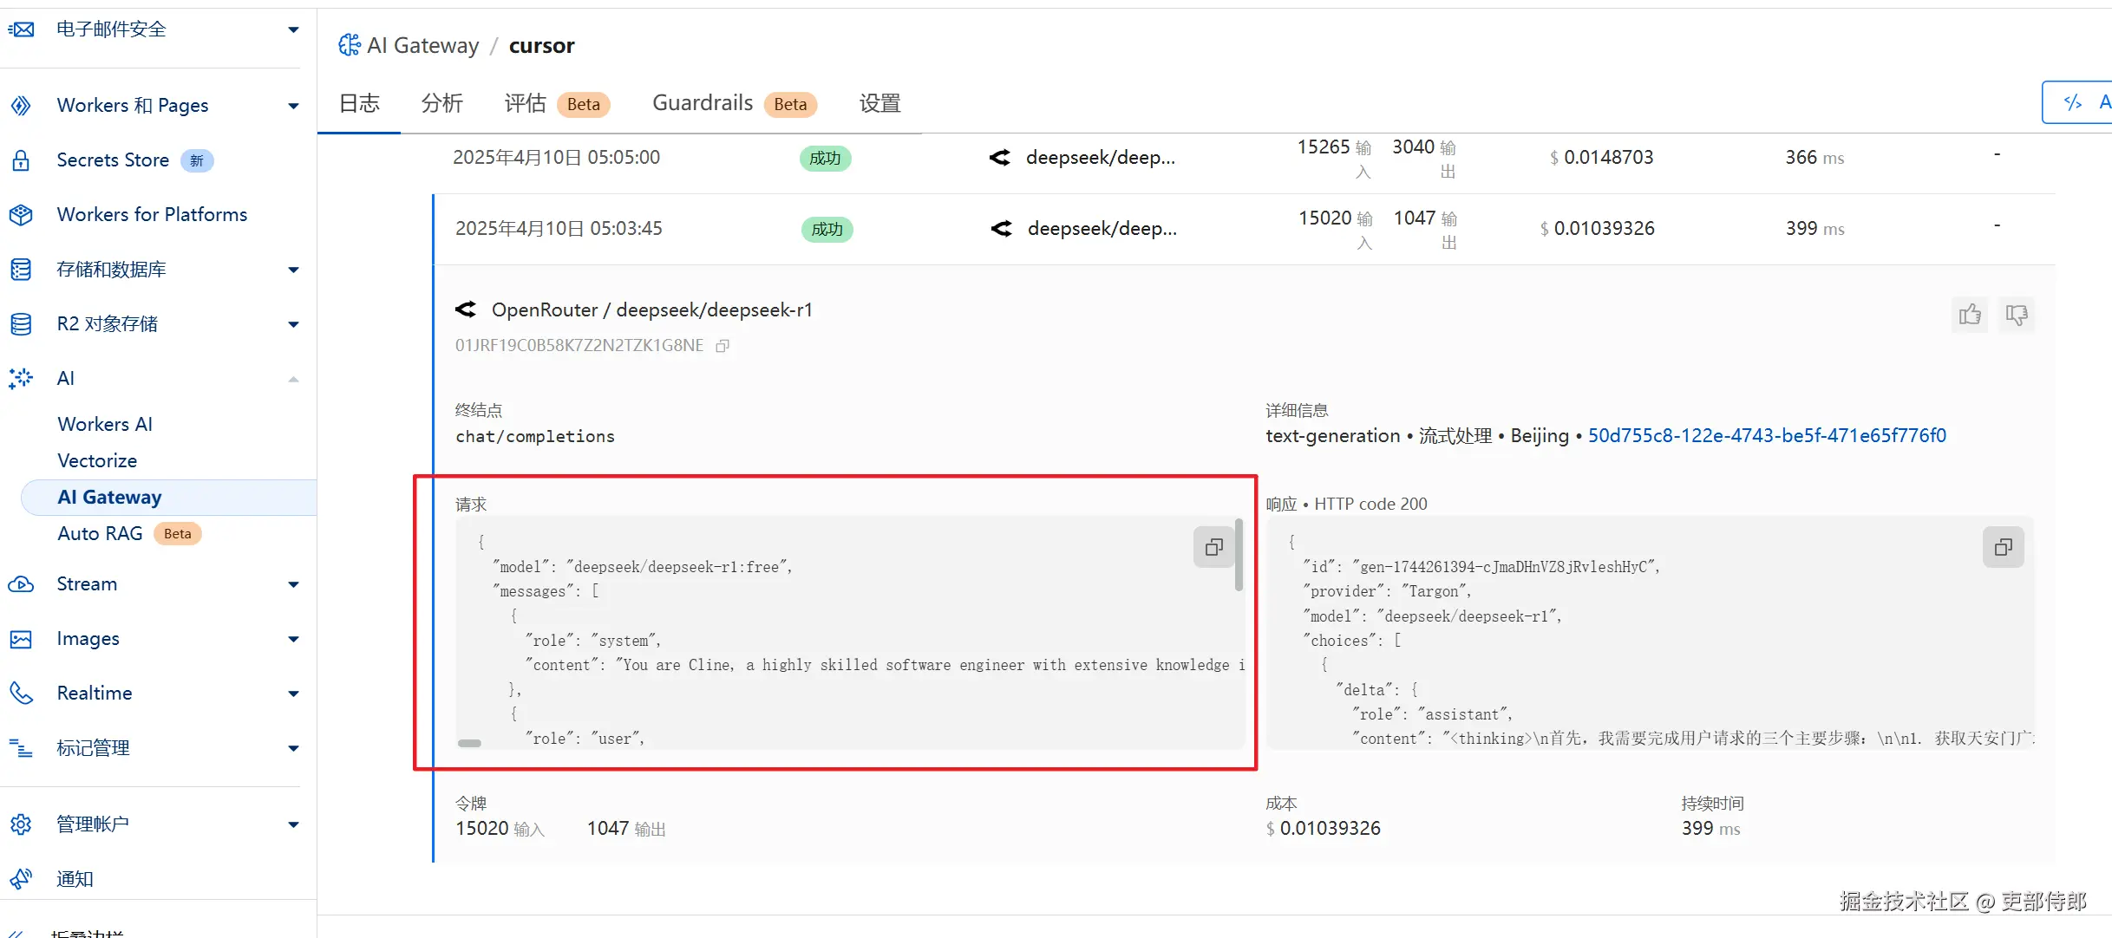Image resolution: width=2112 pixels, height=938 pixels.
Task: Click the request panel horizontal scrollbar thumb
Action: [x=469, y=743]
